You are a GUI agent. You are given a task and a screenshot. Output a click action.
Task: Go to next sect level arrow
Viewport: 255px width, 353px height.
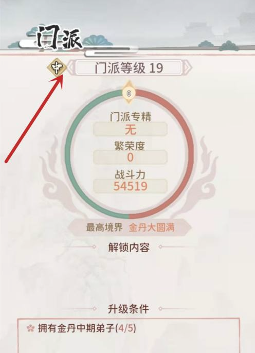(187, 67)
